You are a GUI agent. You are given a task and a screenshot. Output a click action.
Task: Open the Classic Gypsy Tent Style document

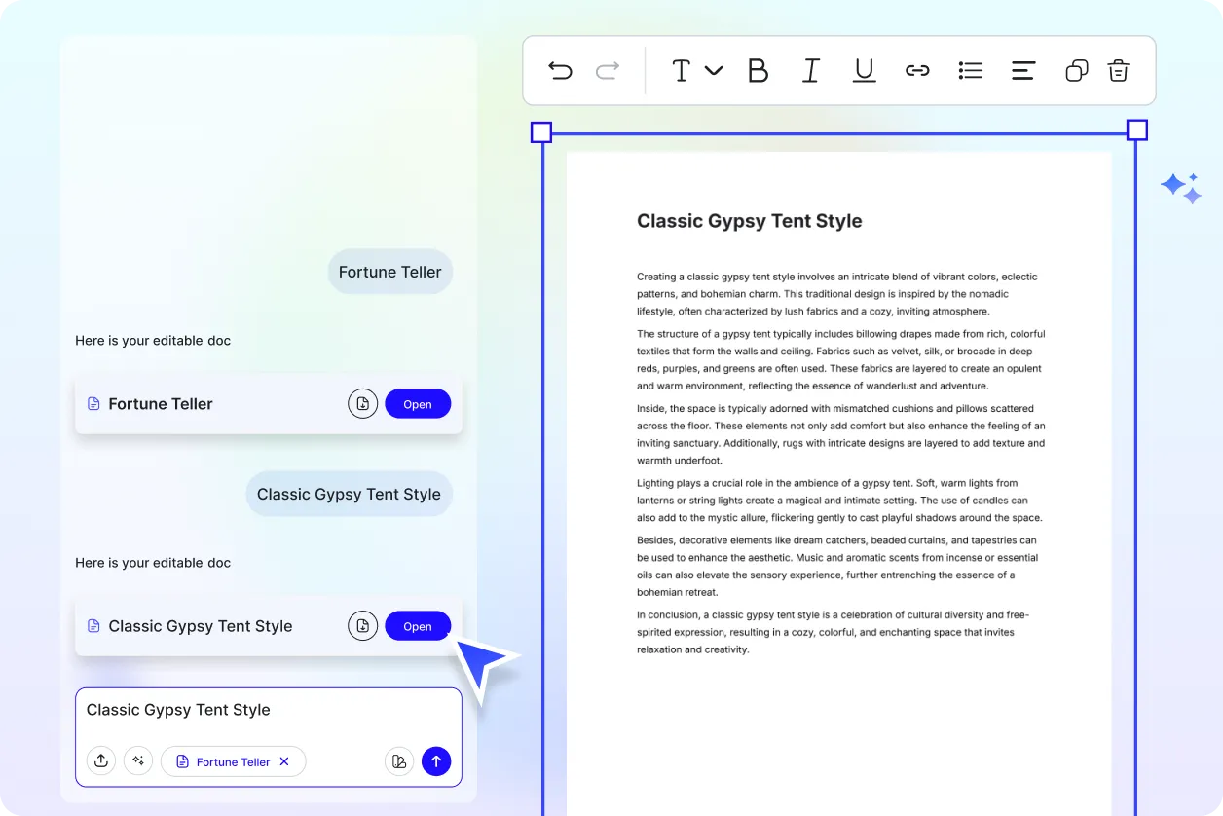coord(418,626)
